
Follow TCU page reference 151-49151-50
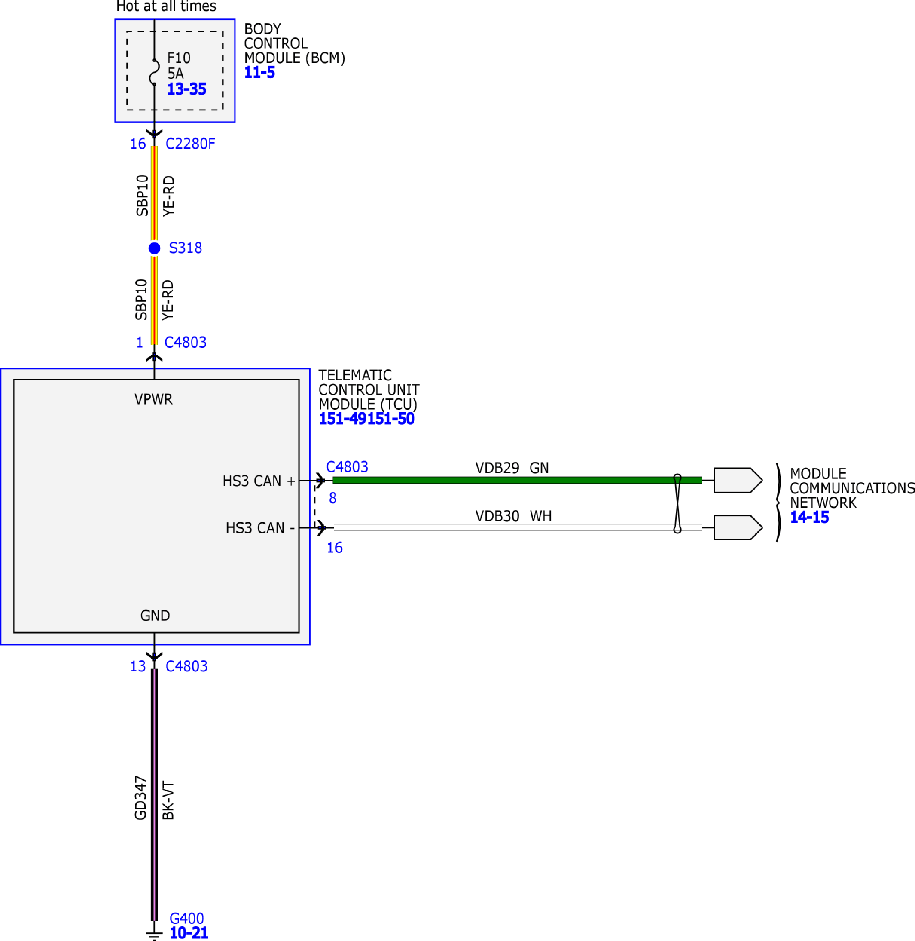click(x=367, y=419)
